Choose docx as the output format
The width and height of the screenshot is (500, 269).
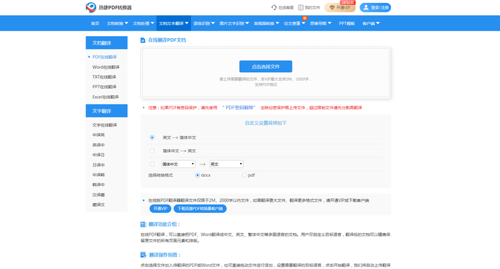pyautogui.click(x=197, y=175)
